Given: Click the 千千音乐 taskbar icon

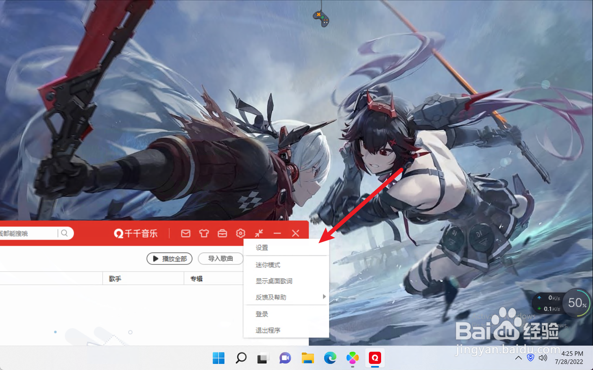Looking at the screenshot, I should (x=375, y=358).
